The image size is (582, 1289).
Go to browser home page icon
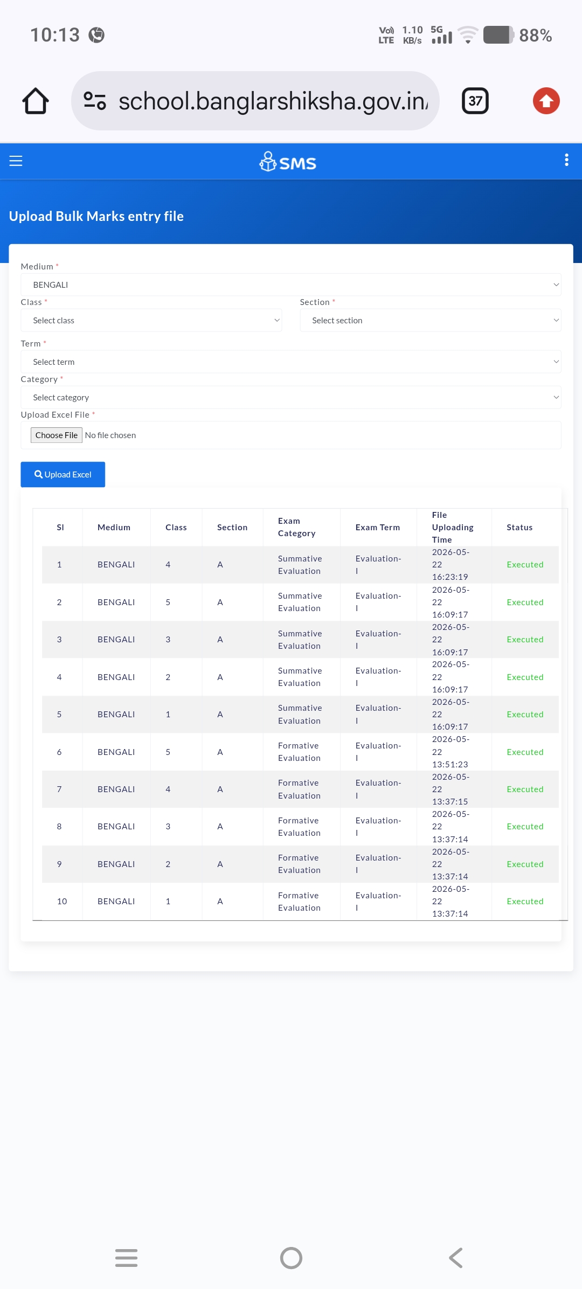(36, 101)
